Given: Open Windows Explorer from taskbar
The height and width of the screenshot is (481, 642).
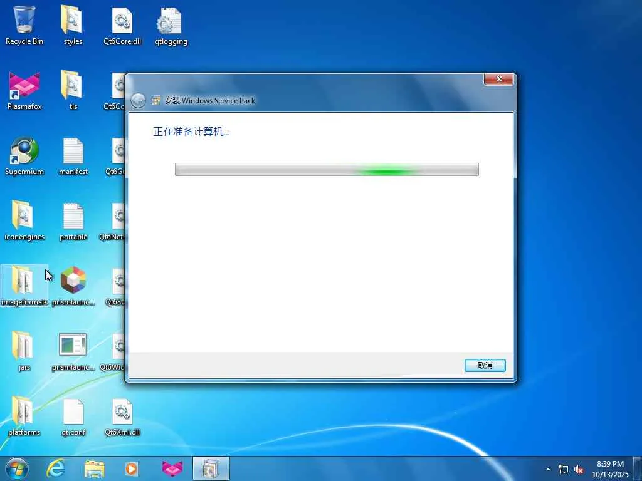Looking at the screenshot, I should coord(95,468).
